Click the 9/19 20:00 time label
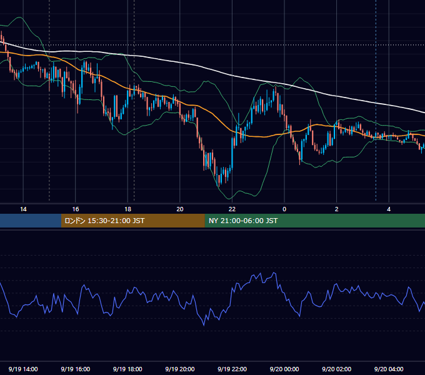The image size is (425, 375). click(x=180, y=369)
